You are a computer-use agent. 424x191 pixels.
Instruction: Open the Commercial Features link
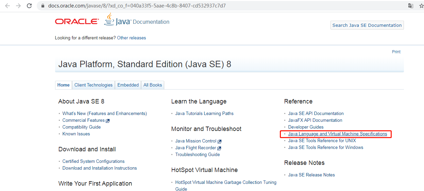click(84, 120)
